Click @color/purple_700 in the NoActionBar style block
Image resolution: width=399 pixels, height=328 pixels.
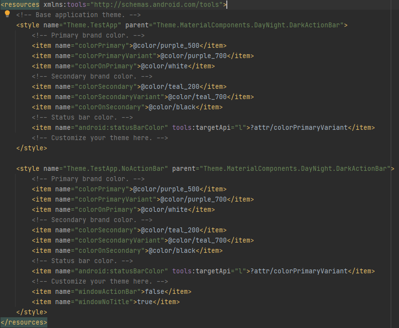[194, 200]
